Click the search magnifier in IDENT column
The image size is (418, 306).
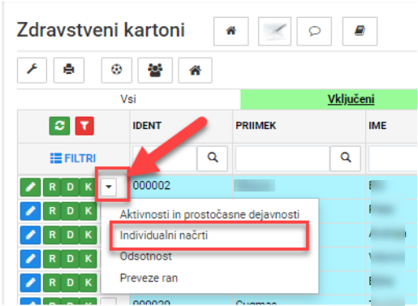point(213,158)
